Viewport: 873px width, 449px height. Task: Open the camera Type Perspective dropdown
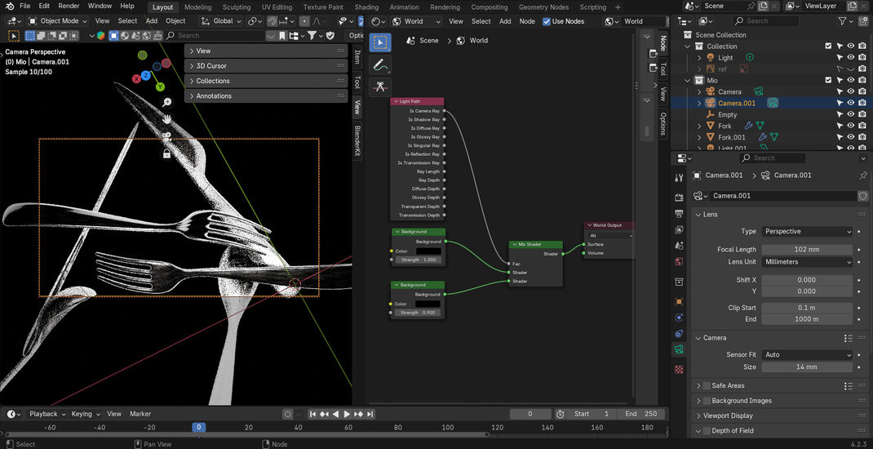(x=807, y=231)
